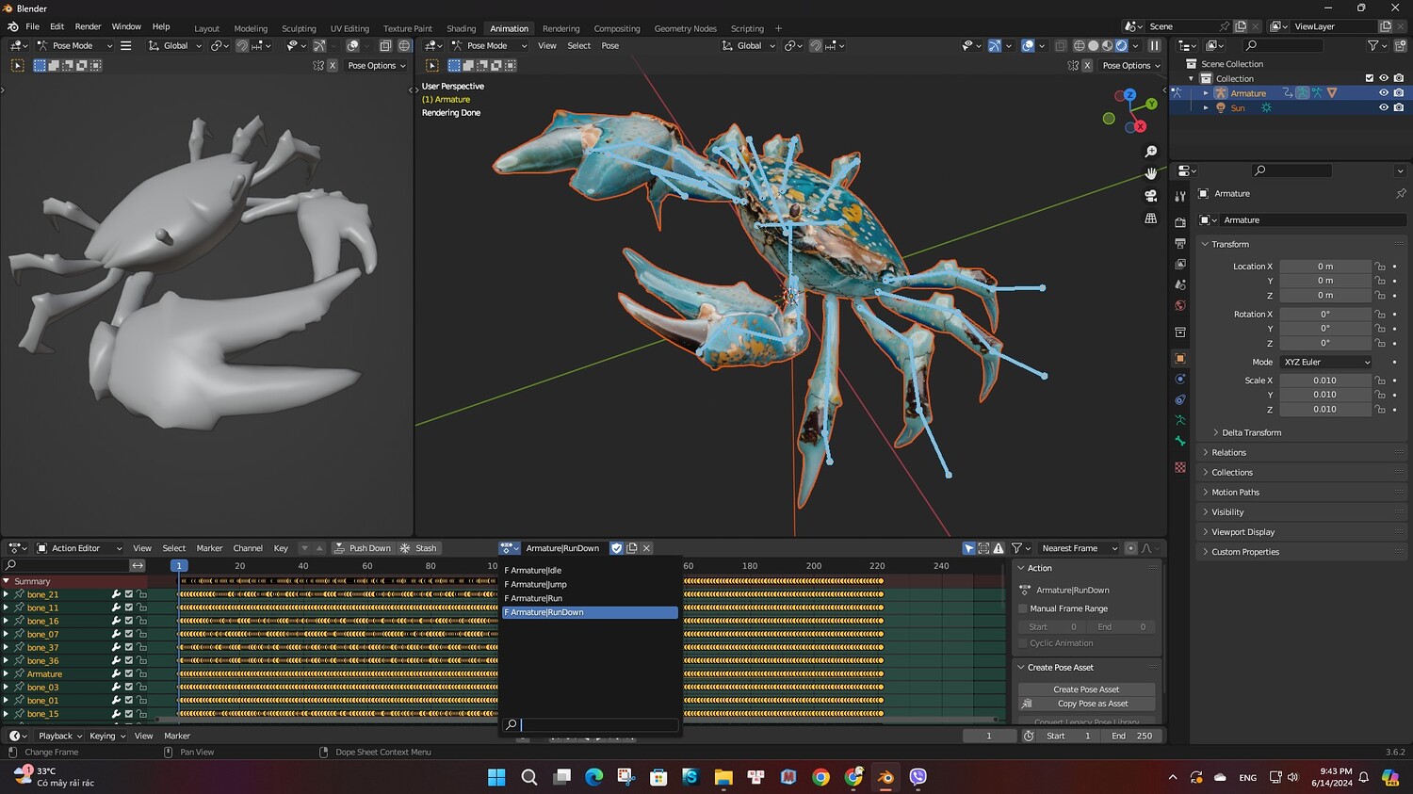
Task: Toggle the bone_21 channel checkbox
Action: [x=129, y=594]
